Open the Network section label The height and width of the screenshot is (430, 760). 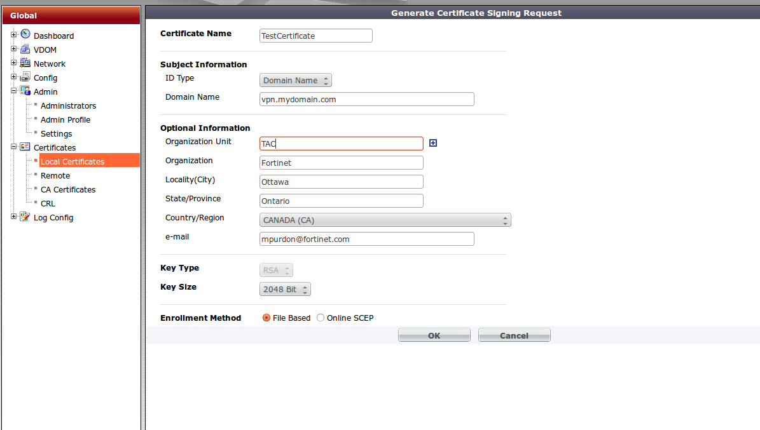50,64
